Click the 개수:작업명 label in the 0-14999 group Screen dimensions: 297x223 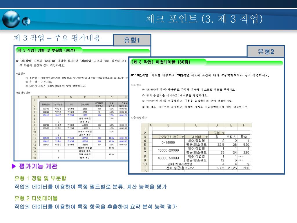click(x=196, y=141)
